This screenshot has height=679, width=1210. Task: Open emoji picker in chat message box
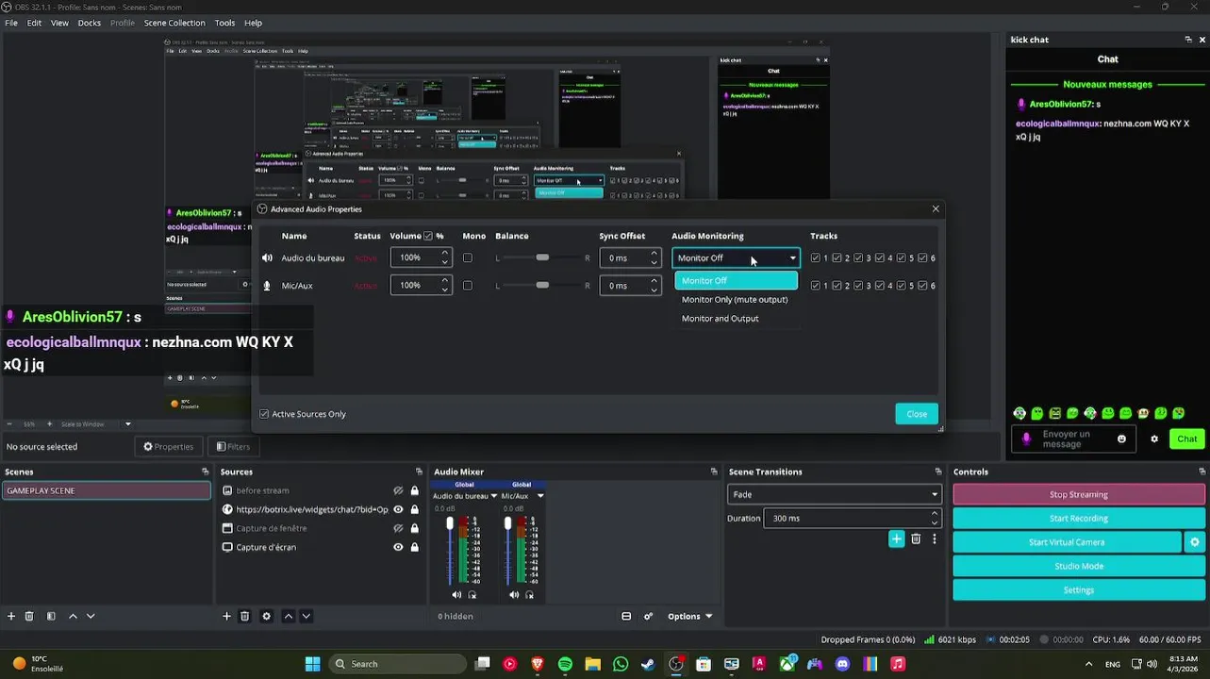(x=1121, y=439)
